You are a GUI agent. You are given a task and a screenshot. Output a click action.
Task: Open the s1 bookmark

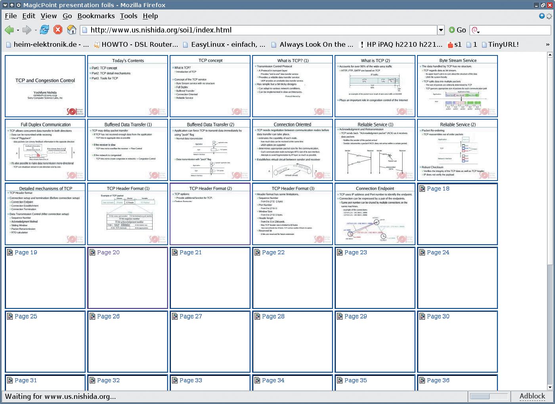(454, 44)
